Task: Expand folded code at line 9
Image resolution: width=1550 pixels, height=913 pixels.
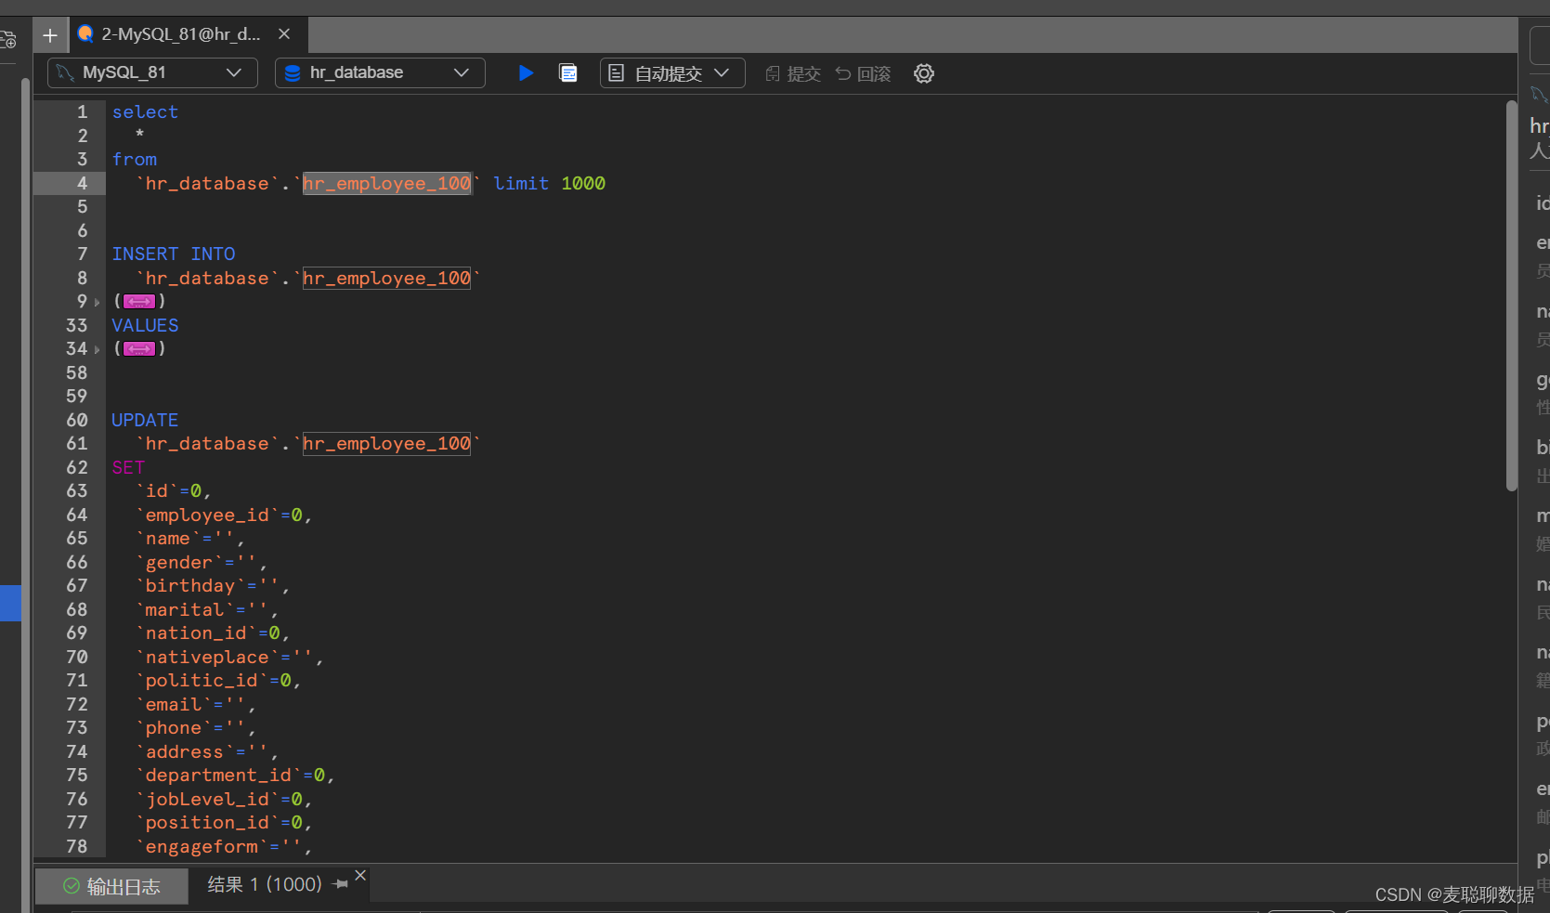Action: (97, 302)
